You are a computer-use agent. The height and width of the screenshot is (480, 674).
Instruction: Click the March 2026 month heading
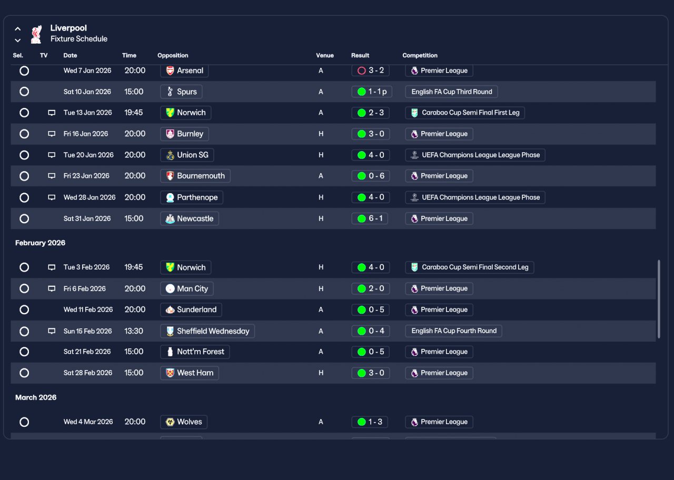[36, 397]
